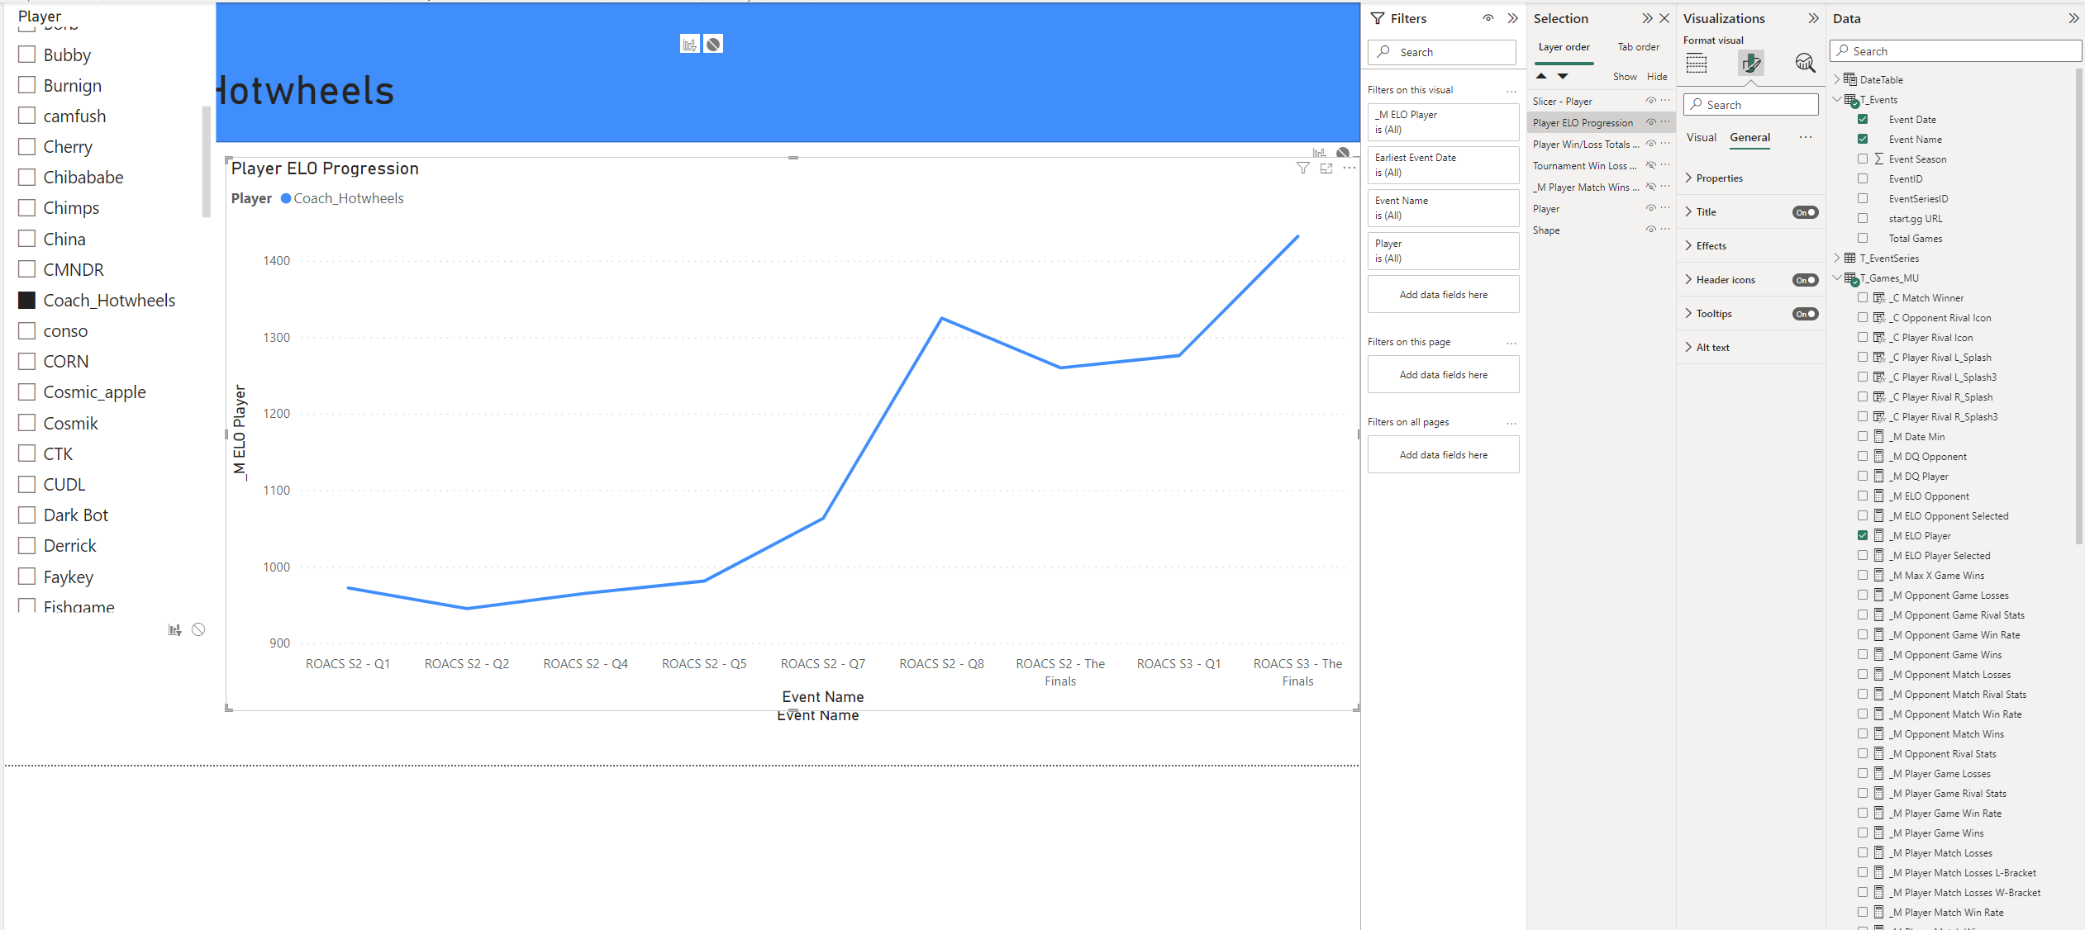Open focus mode on Player ELO Progression
2085x930 pixels.
coord(1326,168)
